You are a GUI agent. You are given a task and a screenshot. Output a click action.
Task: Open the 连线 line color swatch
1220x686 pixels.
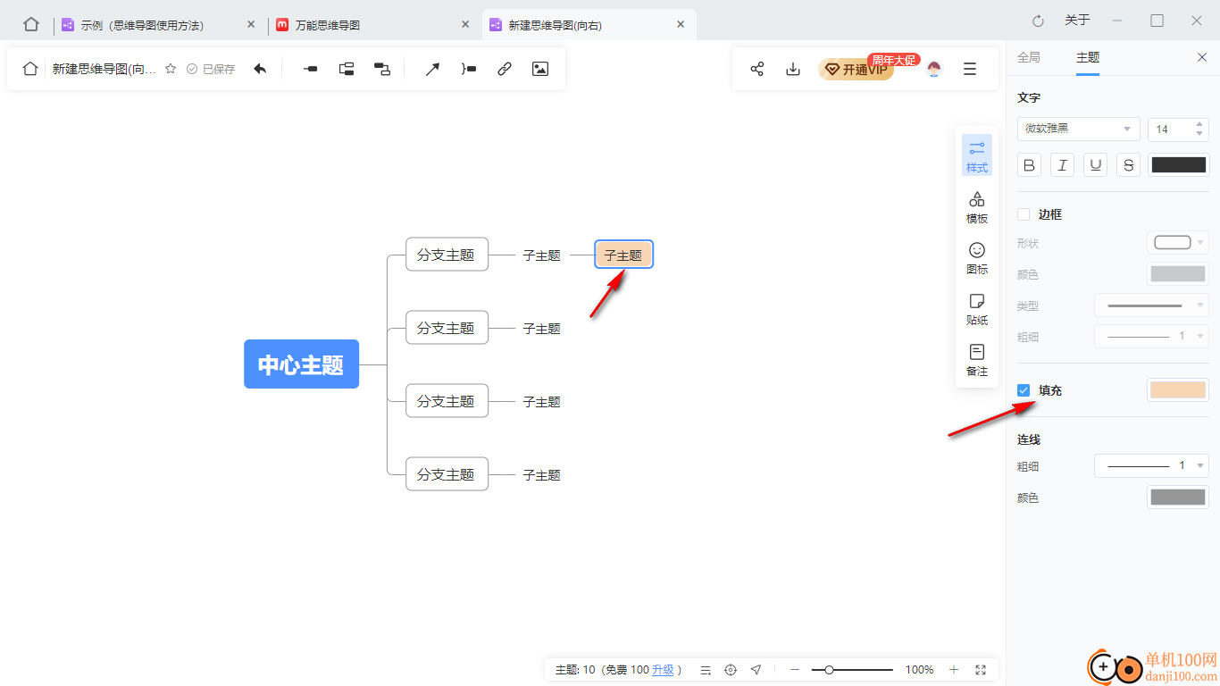(1178, 498)
